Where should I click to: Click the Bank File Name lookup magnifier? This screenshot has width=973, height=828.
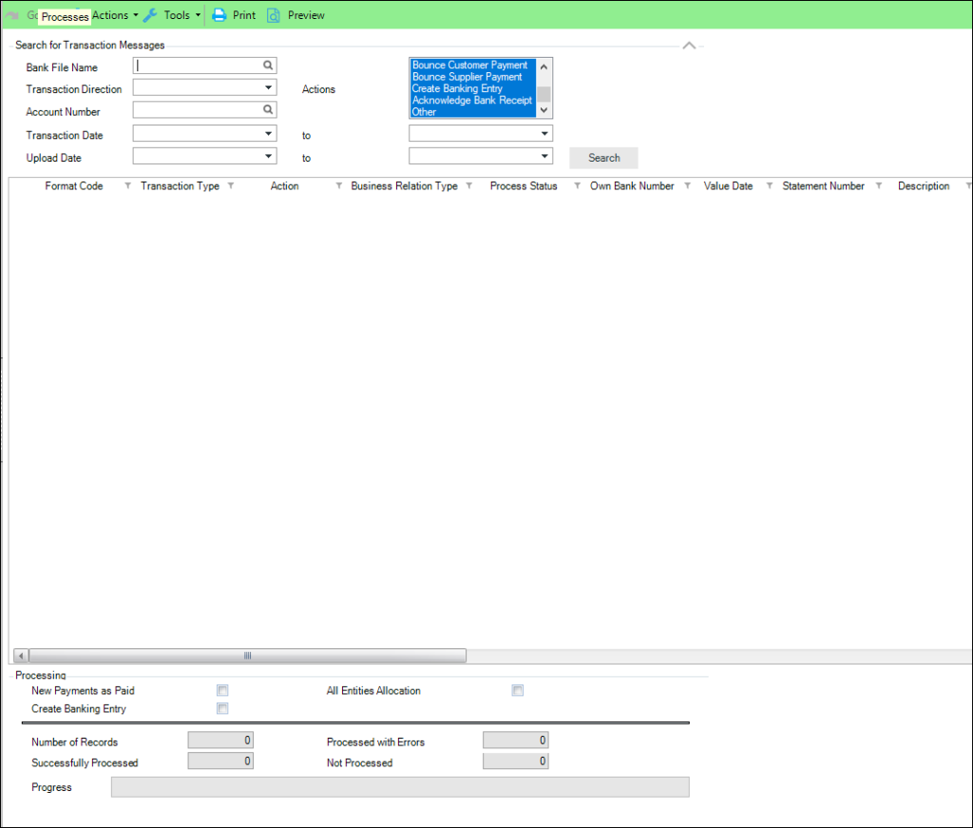tap(269, 66)
